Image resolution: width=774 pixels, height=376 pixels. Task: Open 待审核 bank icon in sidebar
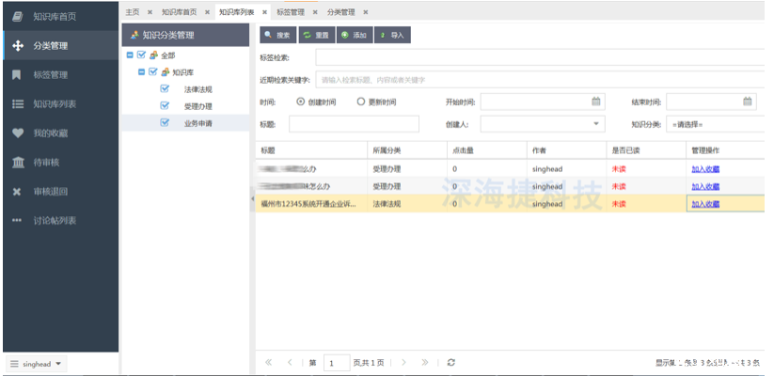[17, 163]
